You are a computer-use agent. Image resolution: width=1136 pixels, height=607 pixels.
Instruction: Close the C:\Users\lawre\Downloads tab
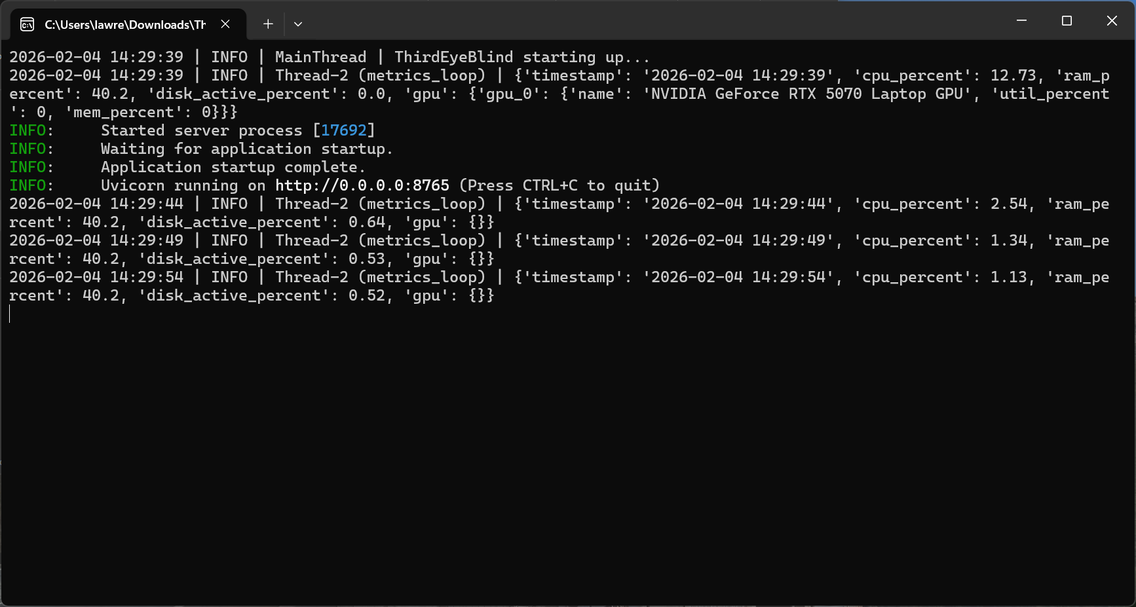click(x=225, y=24)
